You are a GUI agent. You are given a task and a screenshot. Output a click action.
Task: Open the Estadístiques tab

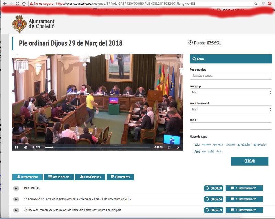tap(90, 177)
